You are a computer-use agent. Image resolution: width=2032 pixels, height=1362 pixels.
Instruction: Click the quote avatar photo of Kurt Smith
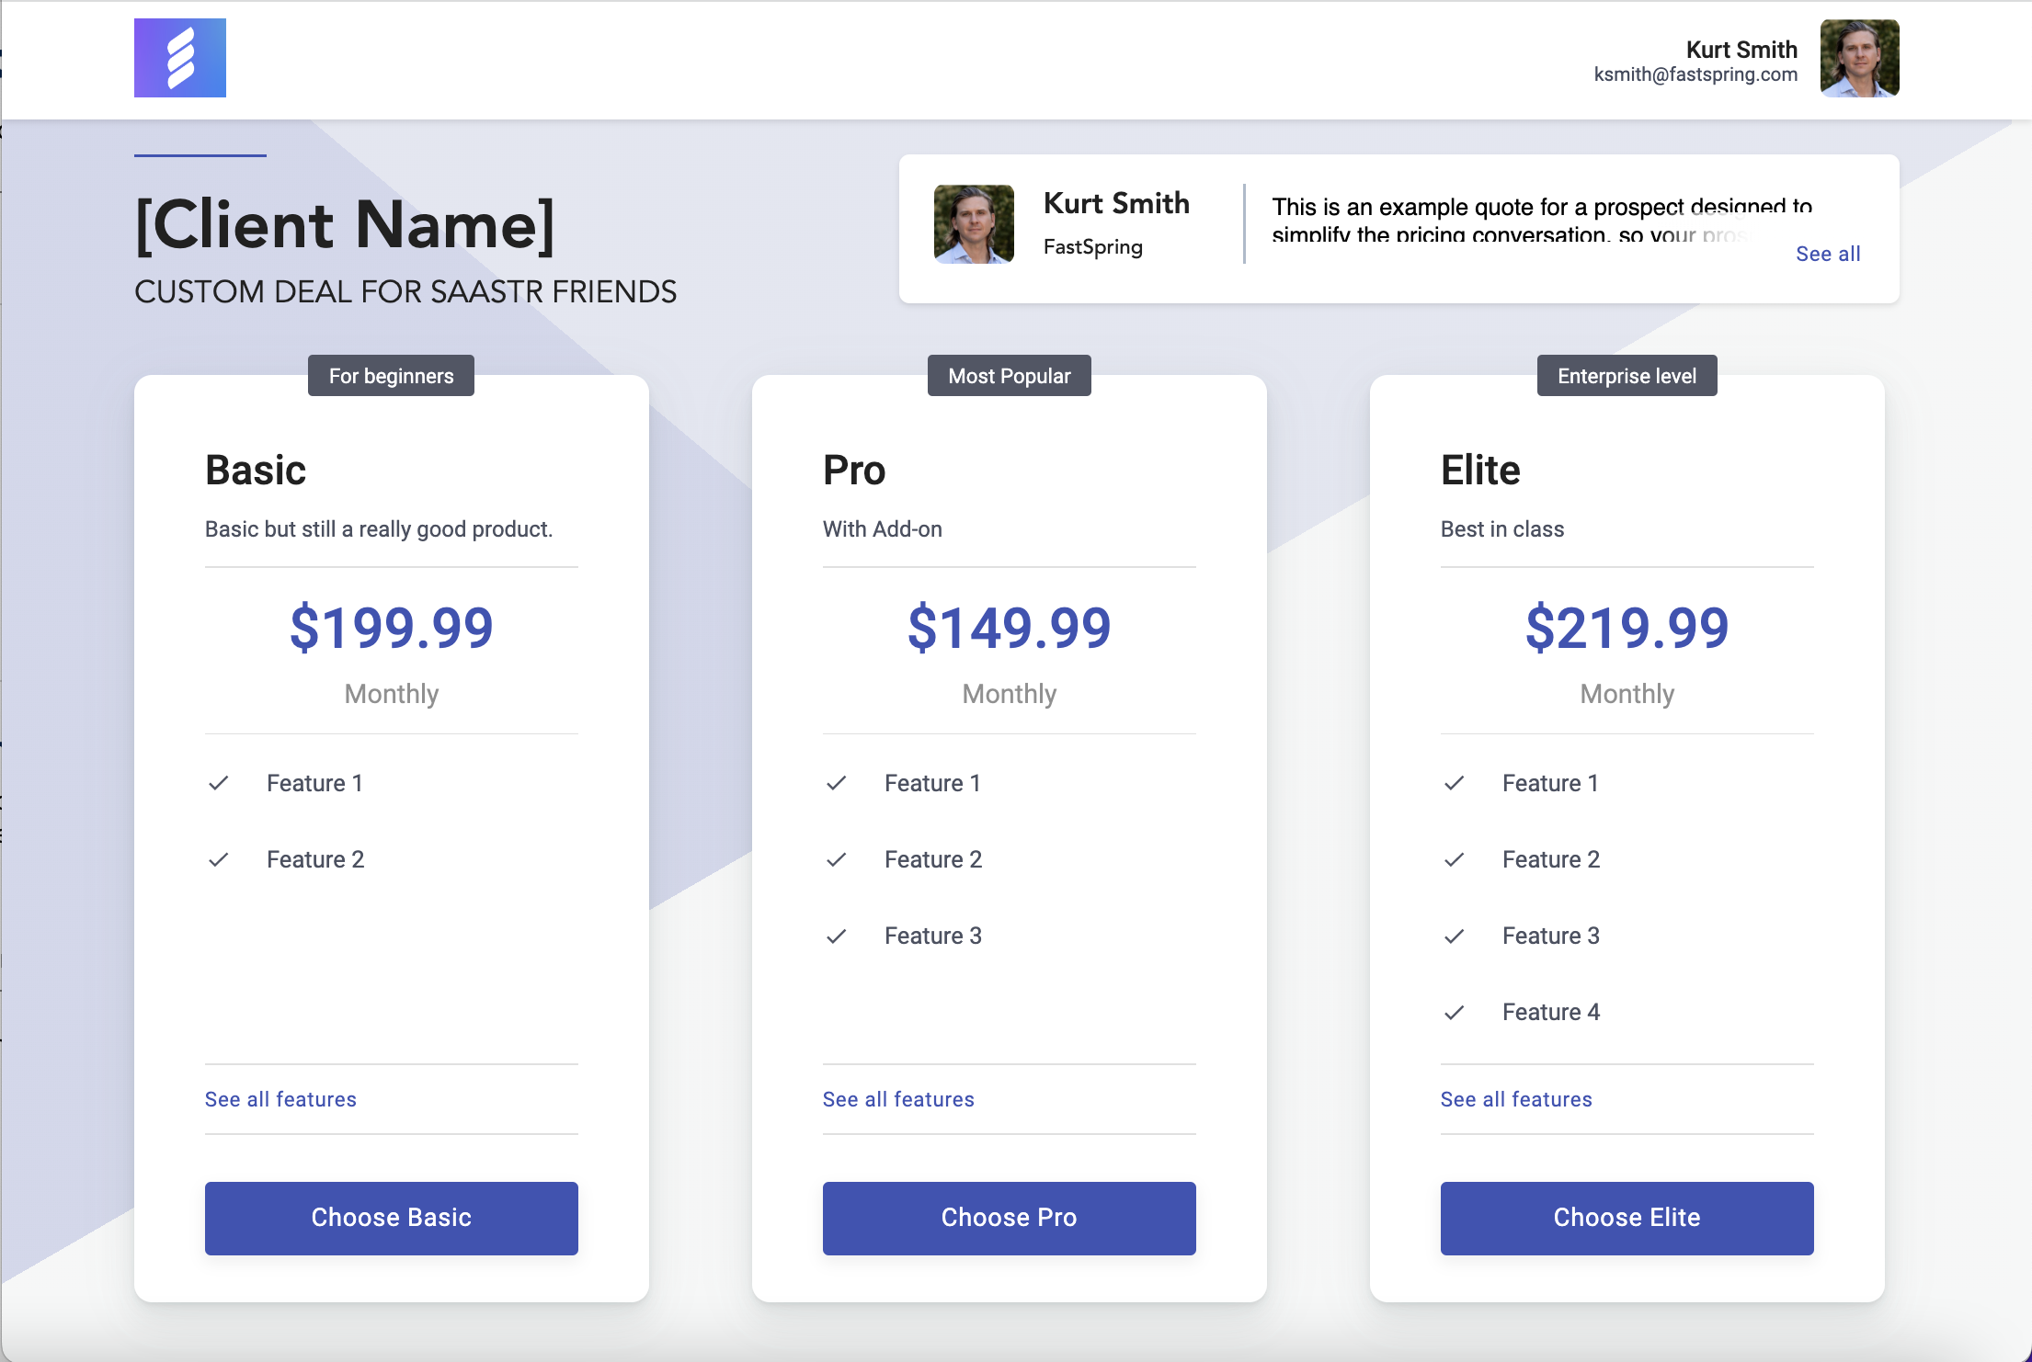(974, 223)
